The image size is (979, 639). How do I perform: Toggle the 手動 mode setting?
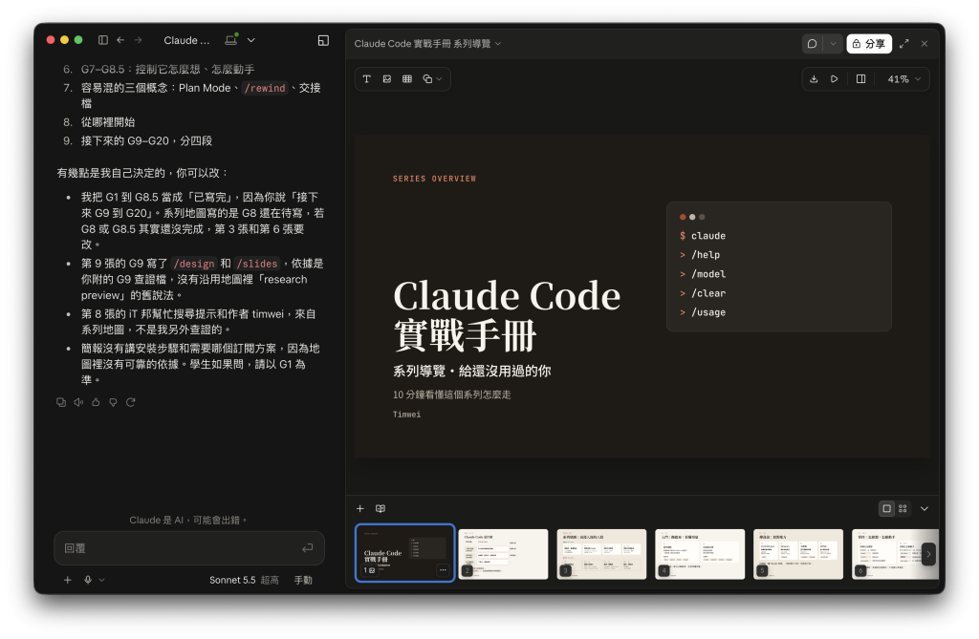303,581
